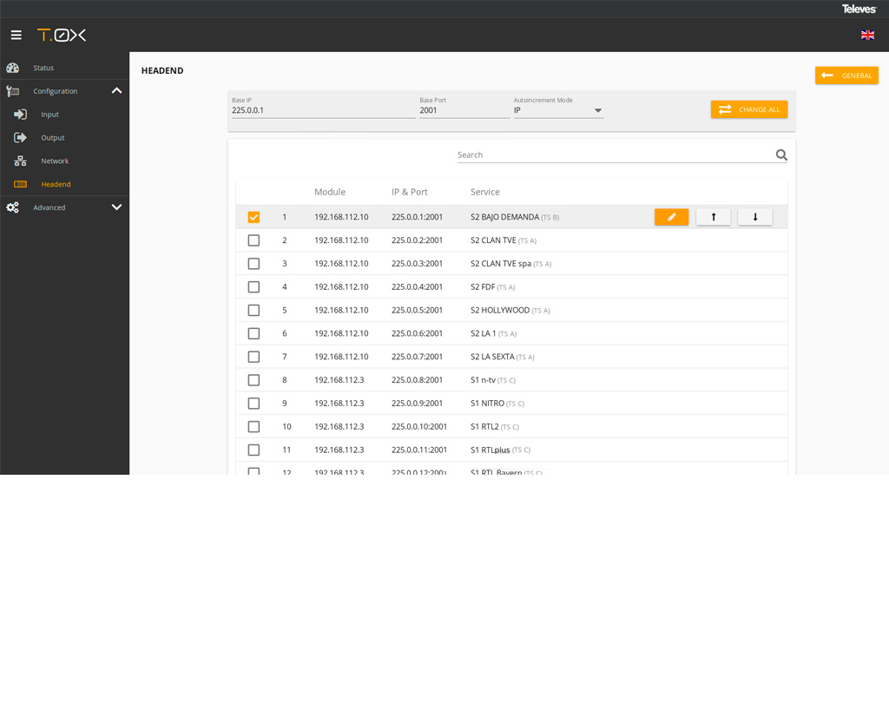
Task: Check the S1 RTLplus row checkbox
Action: 254,450
